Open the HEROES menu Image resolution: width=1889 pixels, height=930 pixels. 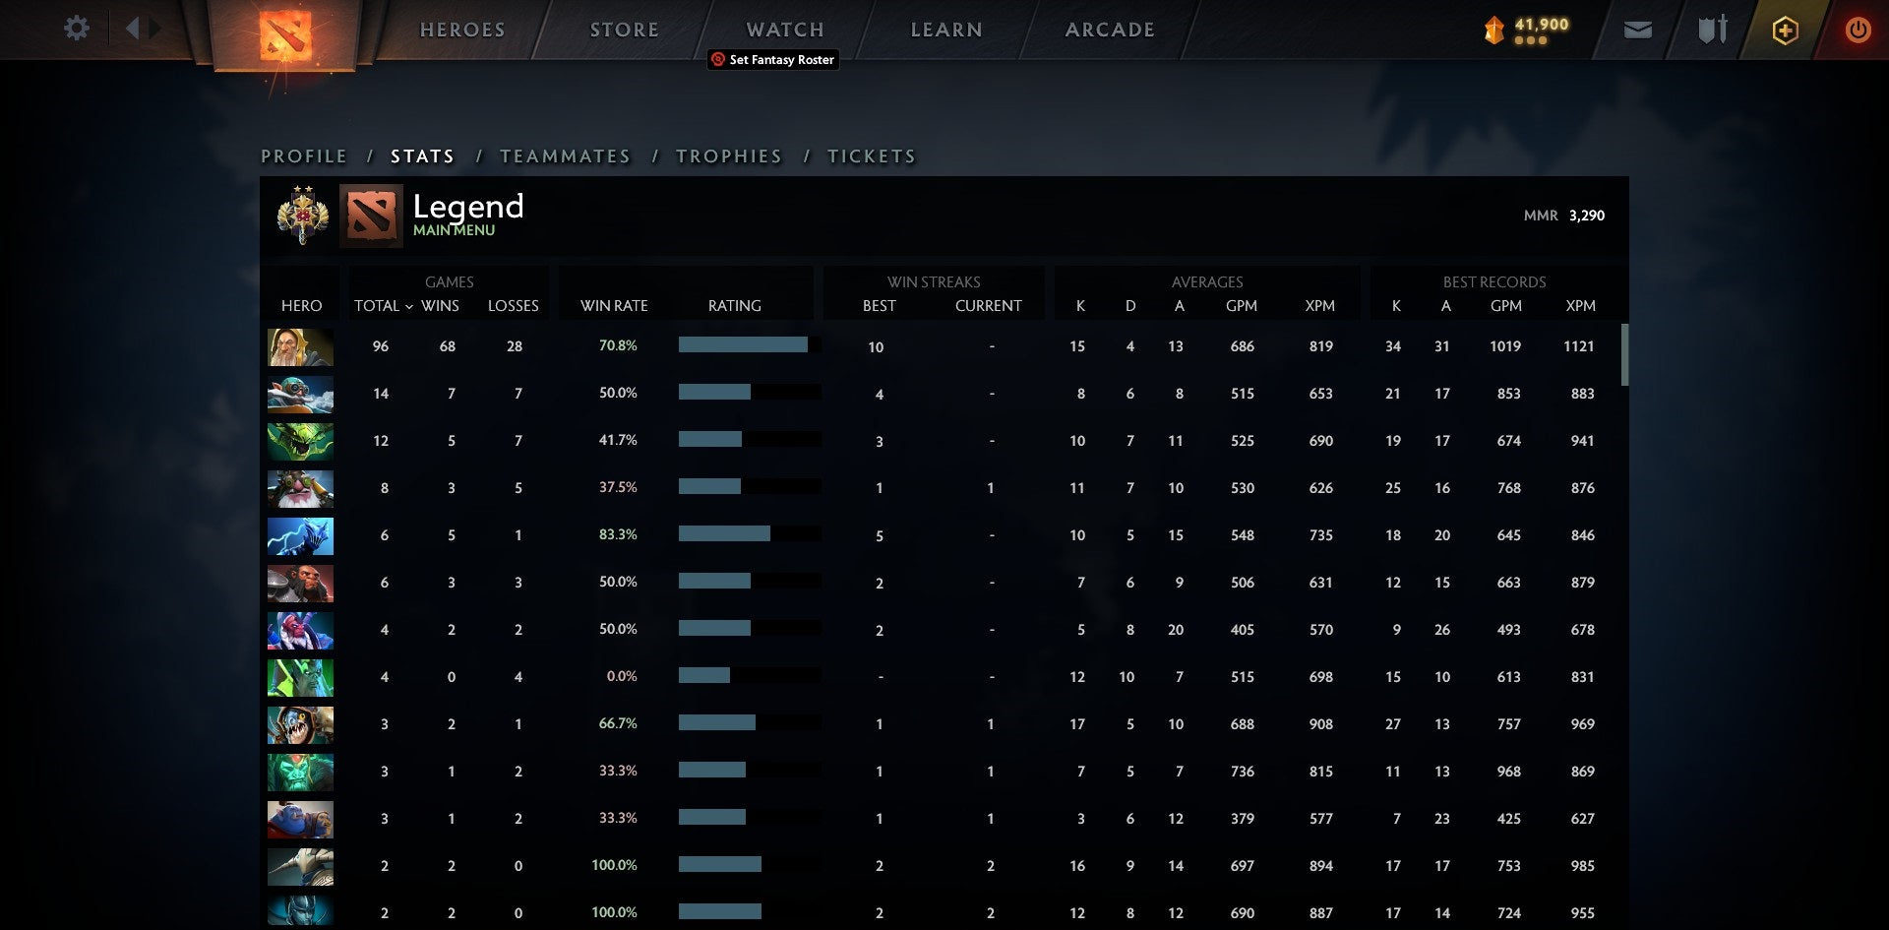pos(462,30)
